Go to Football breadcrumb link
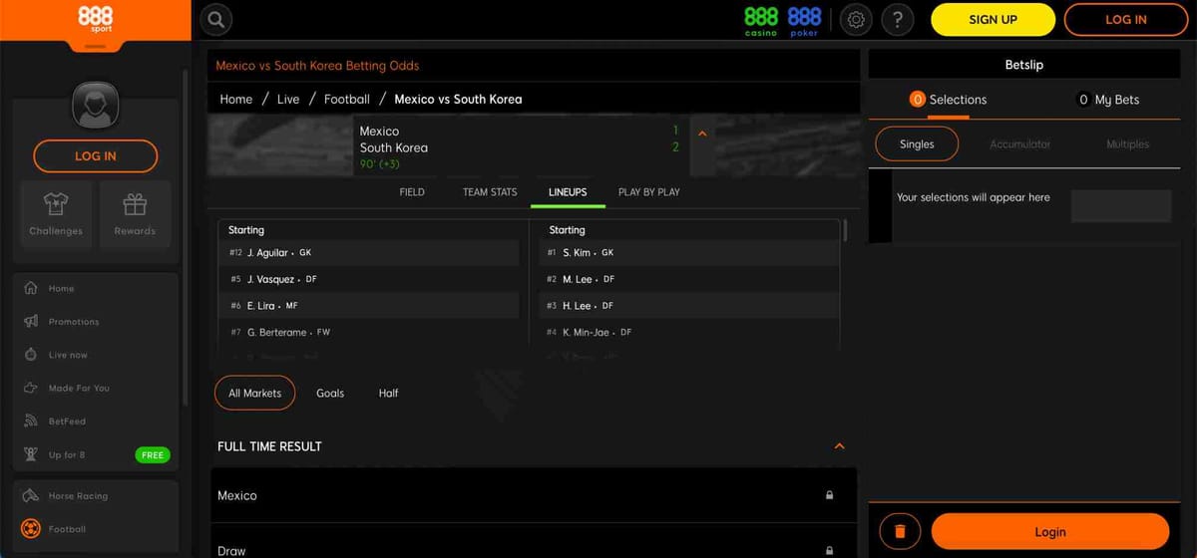Viewport: 1197px width, 558px height. click(347, 99)
